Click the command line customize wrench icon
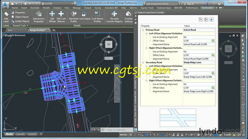The image size is (248, 139). (x=98, y=130)
